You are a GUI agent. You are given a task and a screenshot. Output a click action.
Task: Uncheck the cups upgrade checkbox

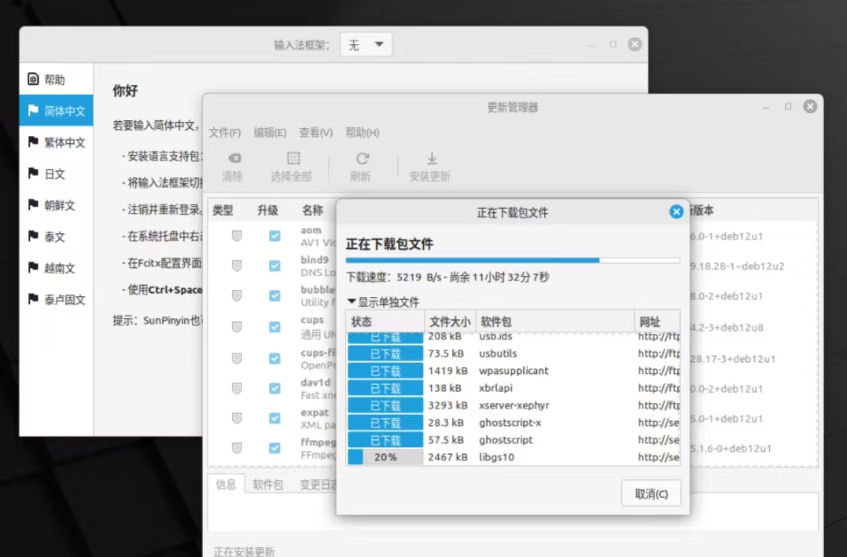click(x=274, y=327)
